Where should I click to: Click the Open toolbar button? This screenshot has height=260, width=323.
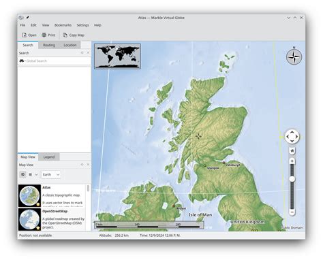tap(29, 35)
